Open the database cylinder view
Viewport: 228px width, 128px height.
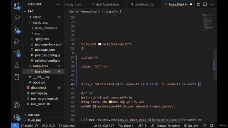[x=17, y=77]
